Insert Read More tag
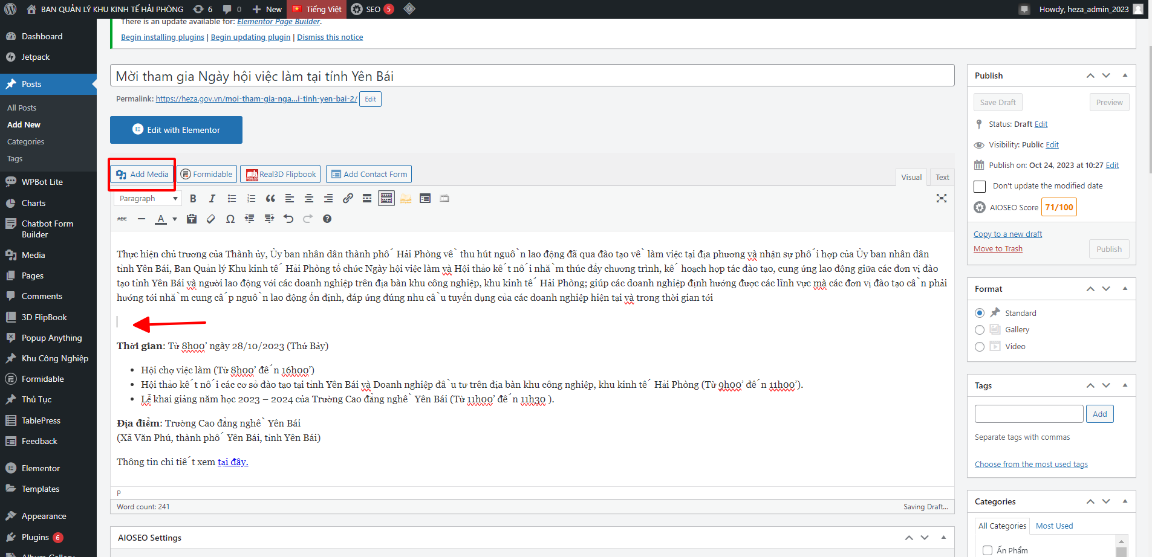Screen dimensions: 1152x557 pyautogui.click(x=367, y=199)
